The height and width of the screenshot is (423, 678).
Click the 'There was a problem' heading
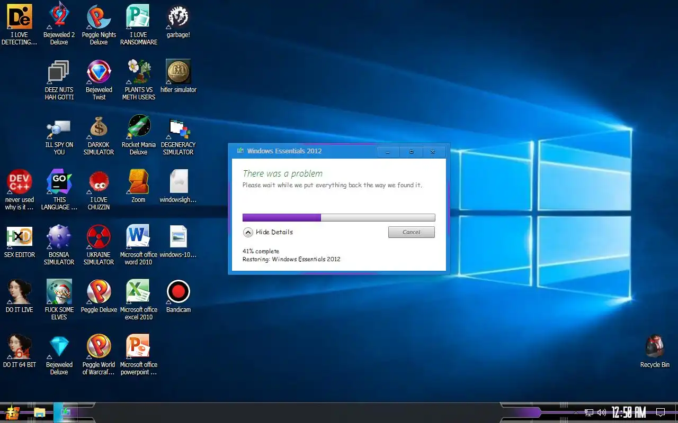point(282,173)
